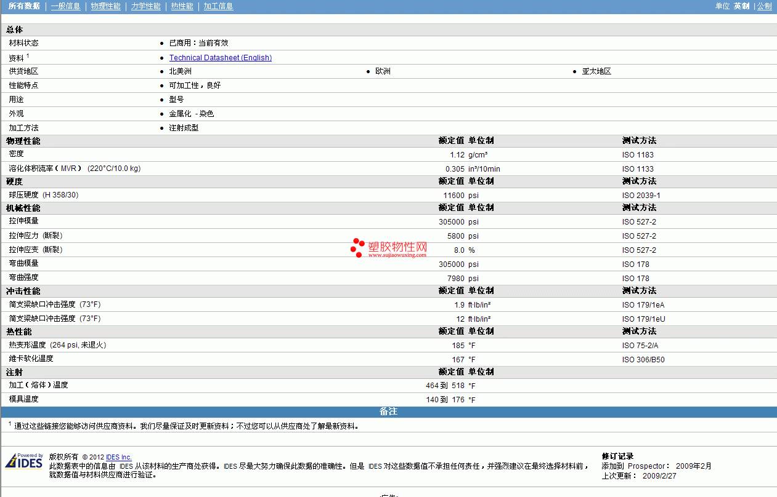Viewport: 777px width, 497px height.
Task: Select the 力学性能 tab
Action: pos(146,6)
